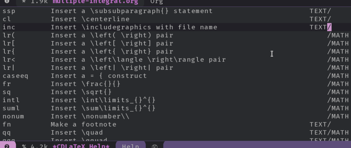Screen dimensions: 351x148
Task: Click the Help major mode label
Action: [131, 146]
